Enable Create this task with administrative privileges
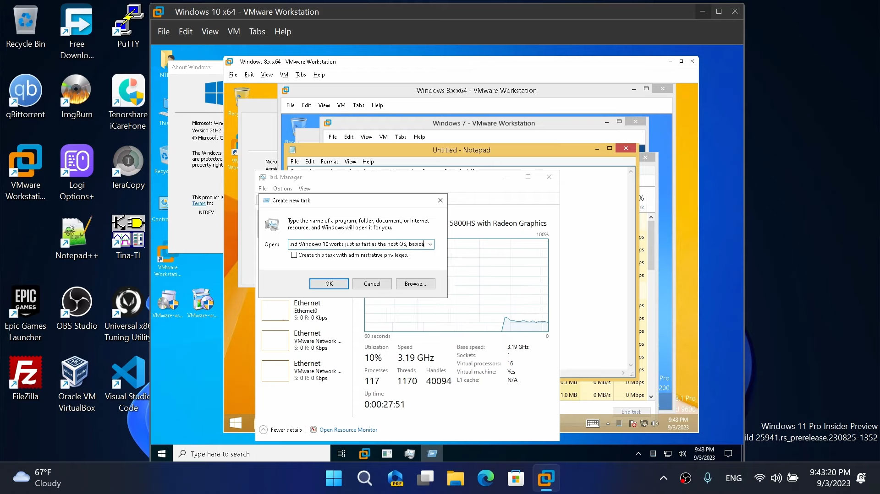The width and height of the screenshot is (880, 494). (x=294, y=255)
